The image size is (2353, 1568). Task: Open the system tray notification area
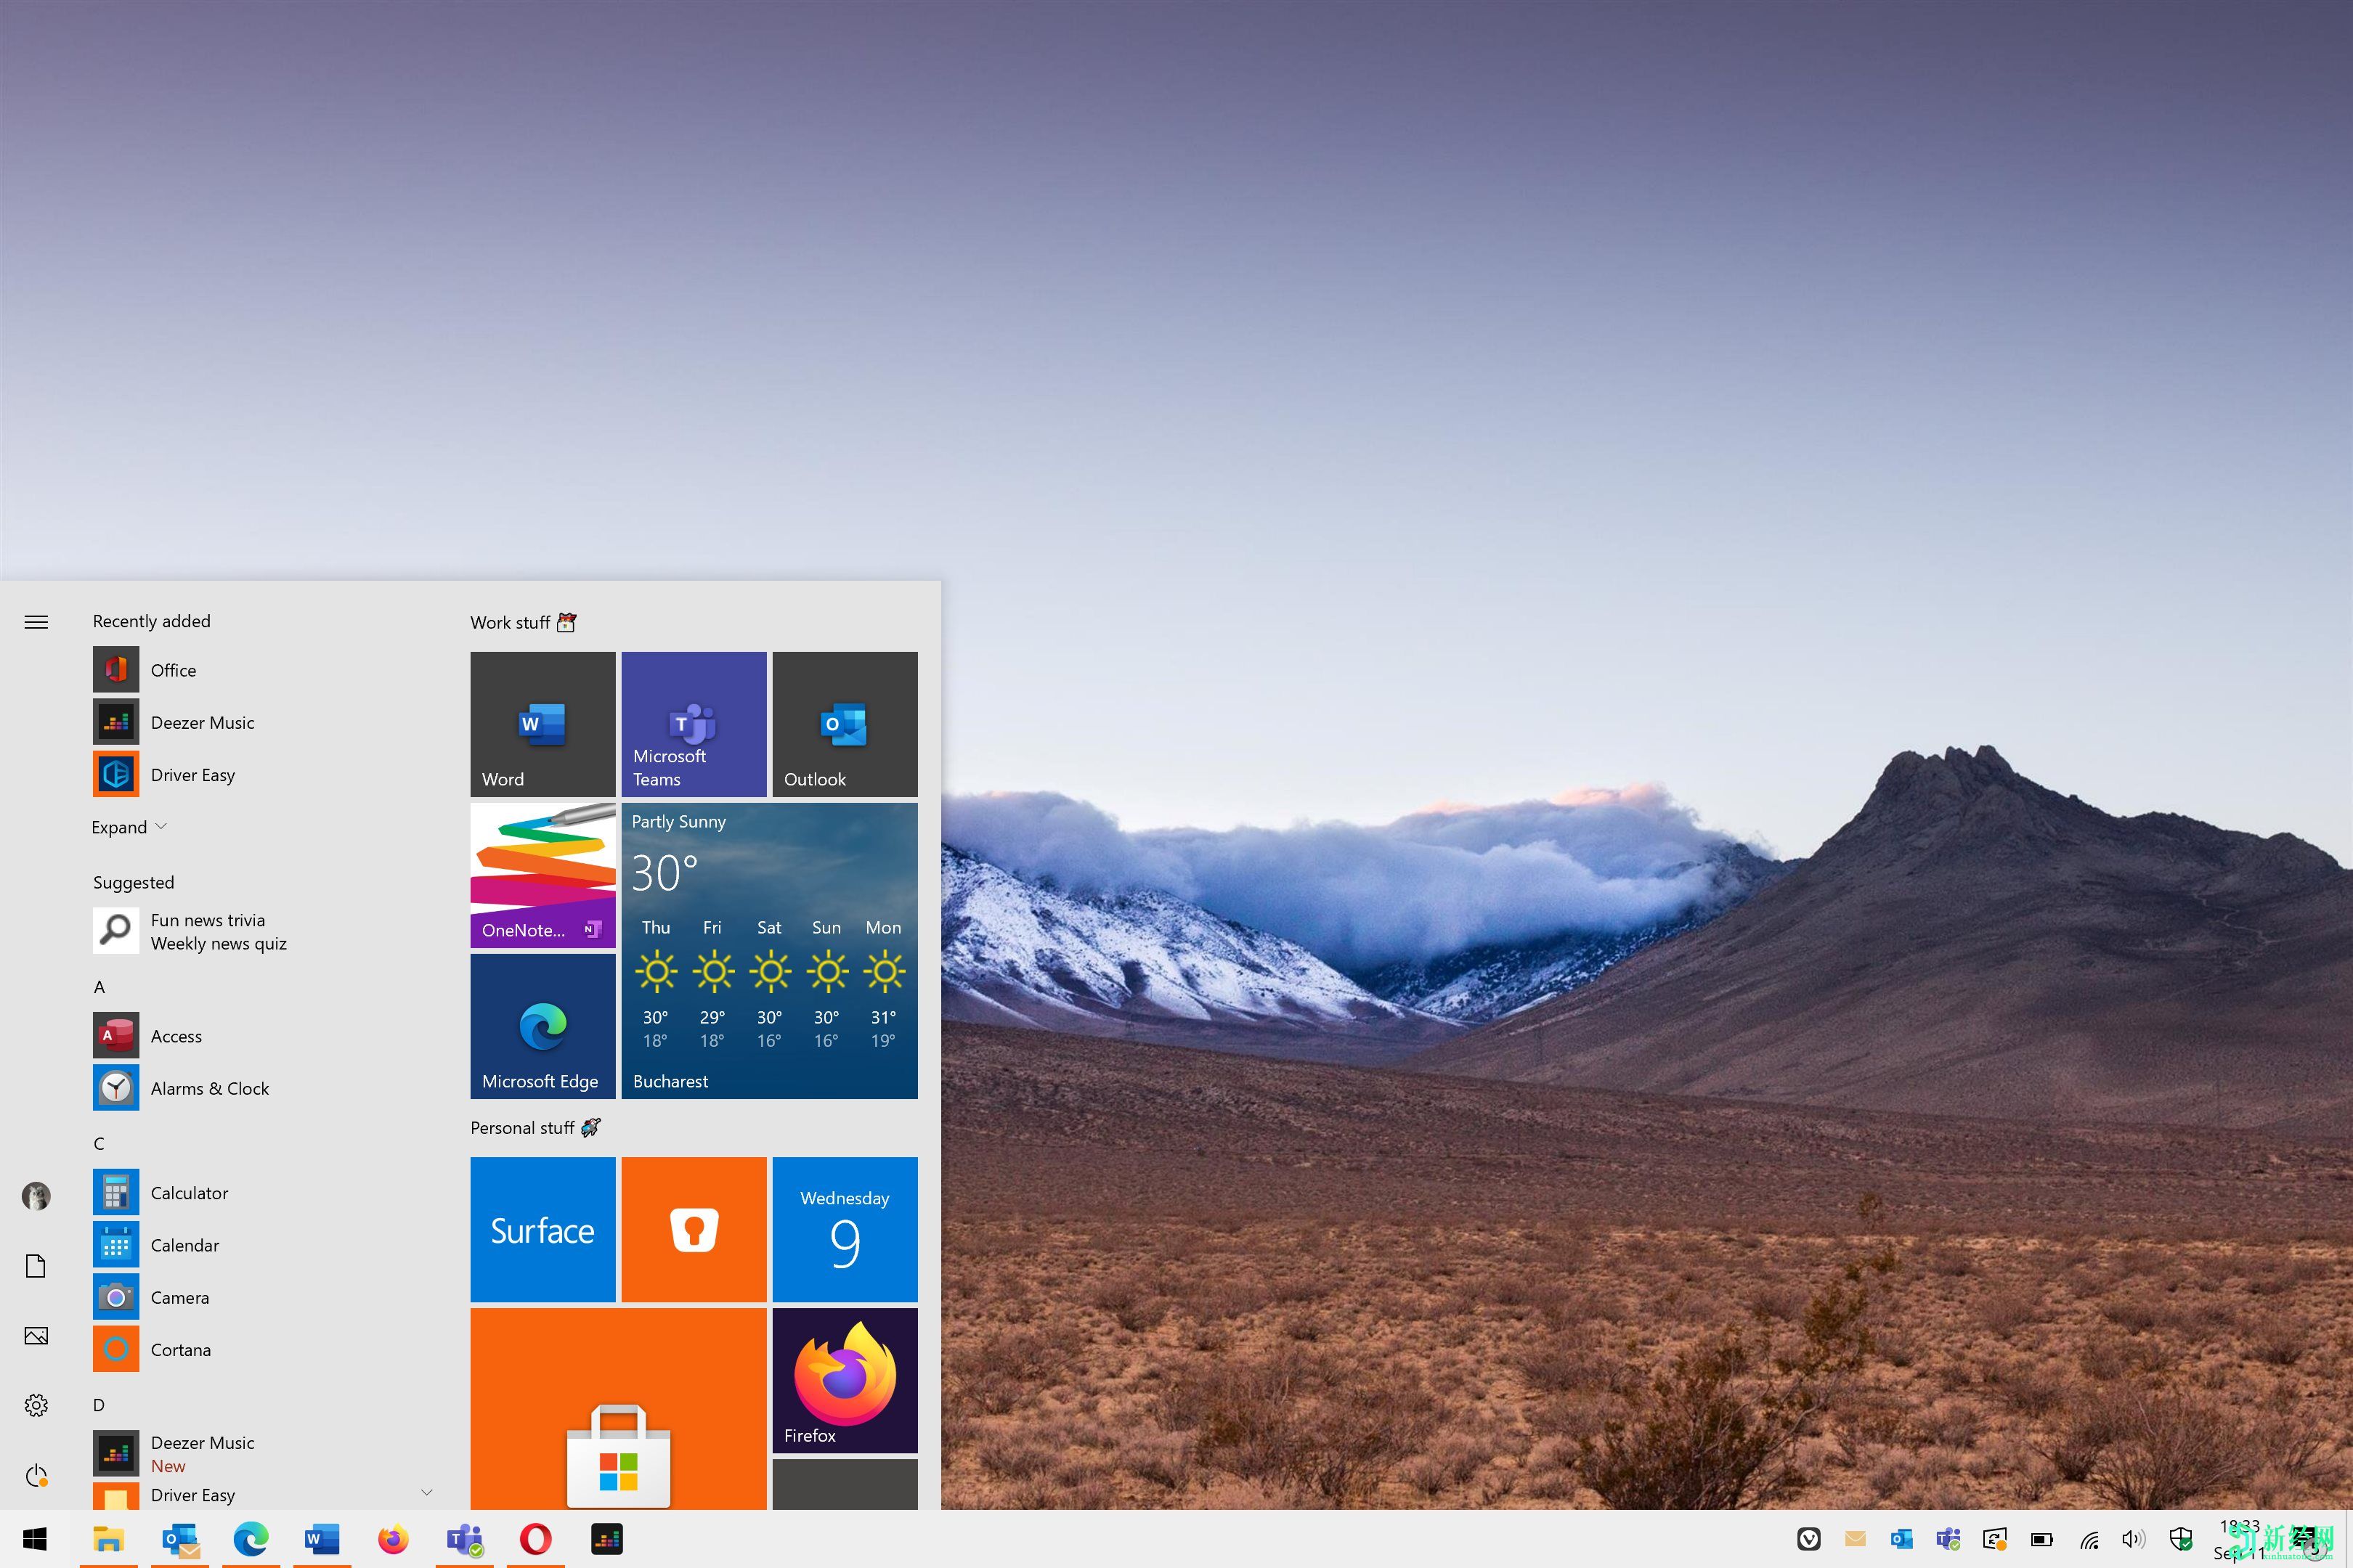(x=1808, y=1538)
